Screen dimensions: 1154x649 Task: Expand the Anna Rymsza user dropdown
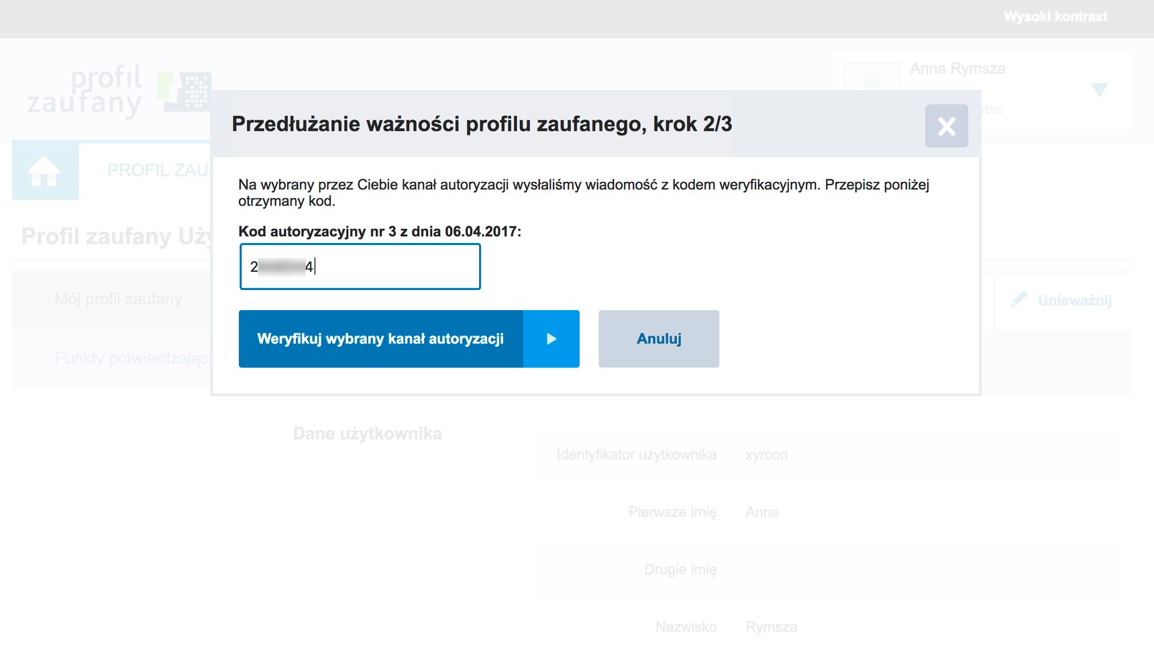1098,90
